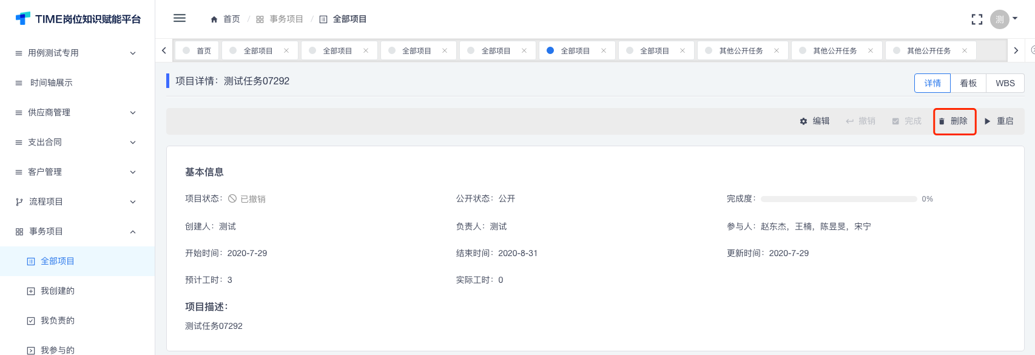1035x355 pixels.
Task: Click the trash Delete (删除) button
Action: click(954, 121)
